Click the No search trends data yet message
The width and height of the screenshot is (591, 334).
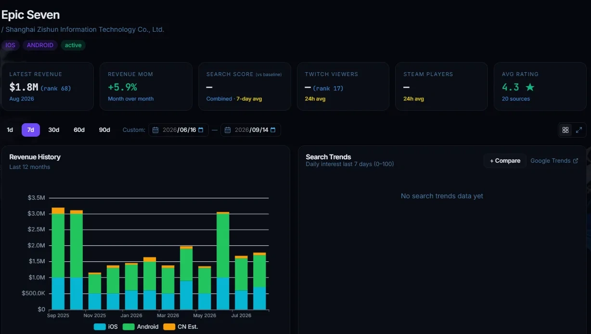(442, 196)
